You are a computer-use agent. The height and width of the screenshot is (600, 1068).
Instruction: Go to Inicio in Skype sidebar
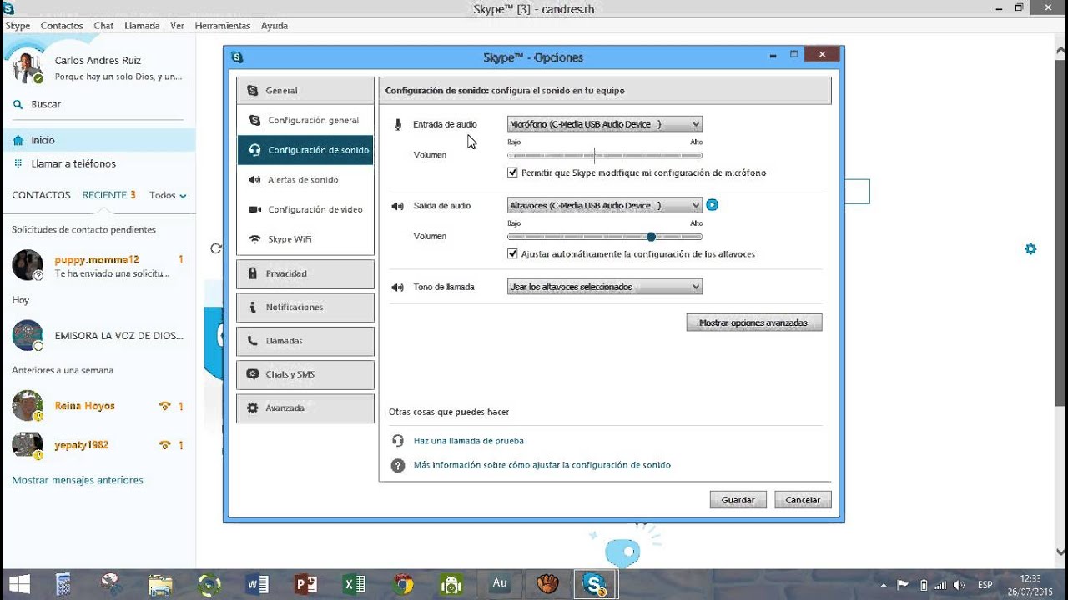click(98, 140)
